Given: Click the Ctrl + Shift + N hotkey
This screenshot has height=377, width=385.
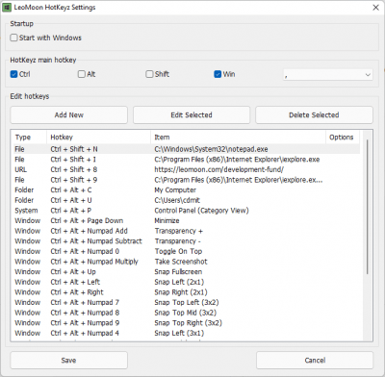Looking at the screenshot, I should (x=74, y=149).
